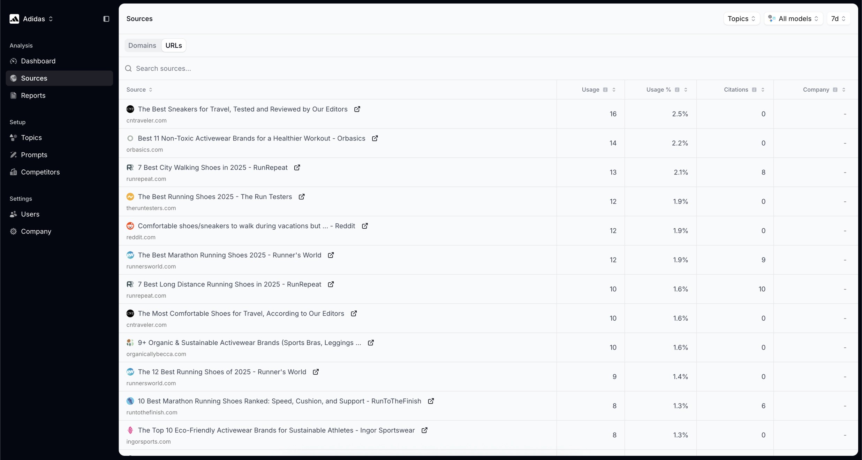The width and height of the screenshot is (862, 460).
Task: Click the search magnifier icon
Action: [x=128, y=69]
